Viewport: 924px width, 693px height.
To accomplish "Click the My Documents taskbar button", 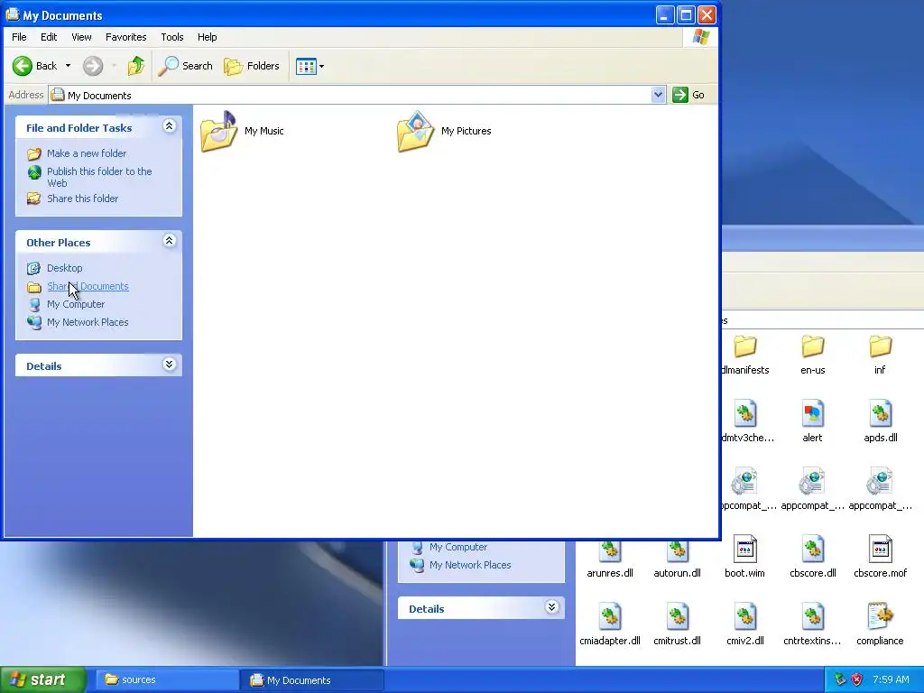I will click(311, 680).
